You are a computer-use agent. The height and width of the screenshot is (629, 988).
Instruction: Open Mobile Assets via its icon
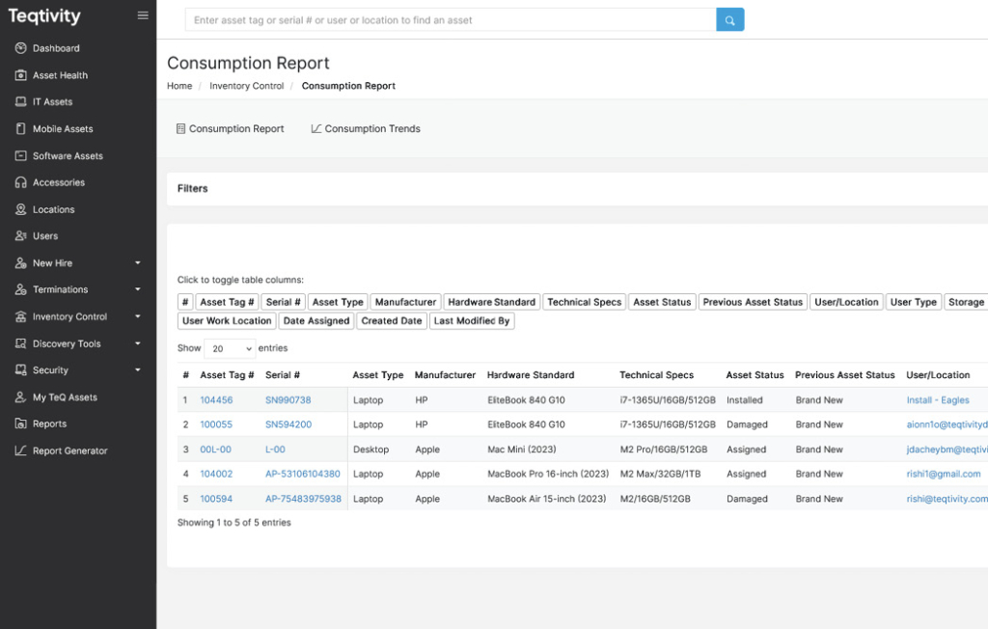[x=21, y=129]
